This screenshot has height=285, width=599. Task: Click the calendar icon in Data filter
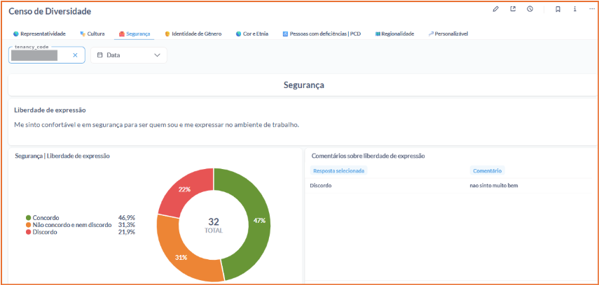pyautogui.click(x=100, y=55)
